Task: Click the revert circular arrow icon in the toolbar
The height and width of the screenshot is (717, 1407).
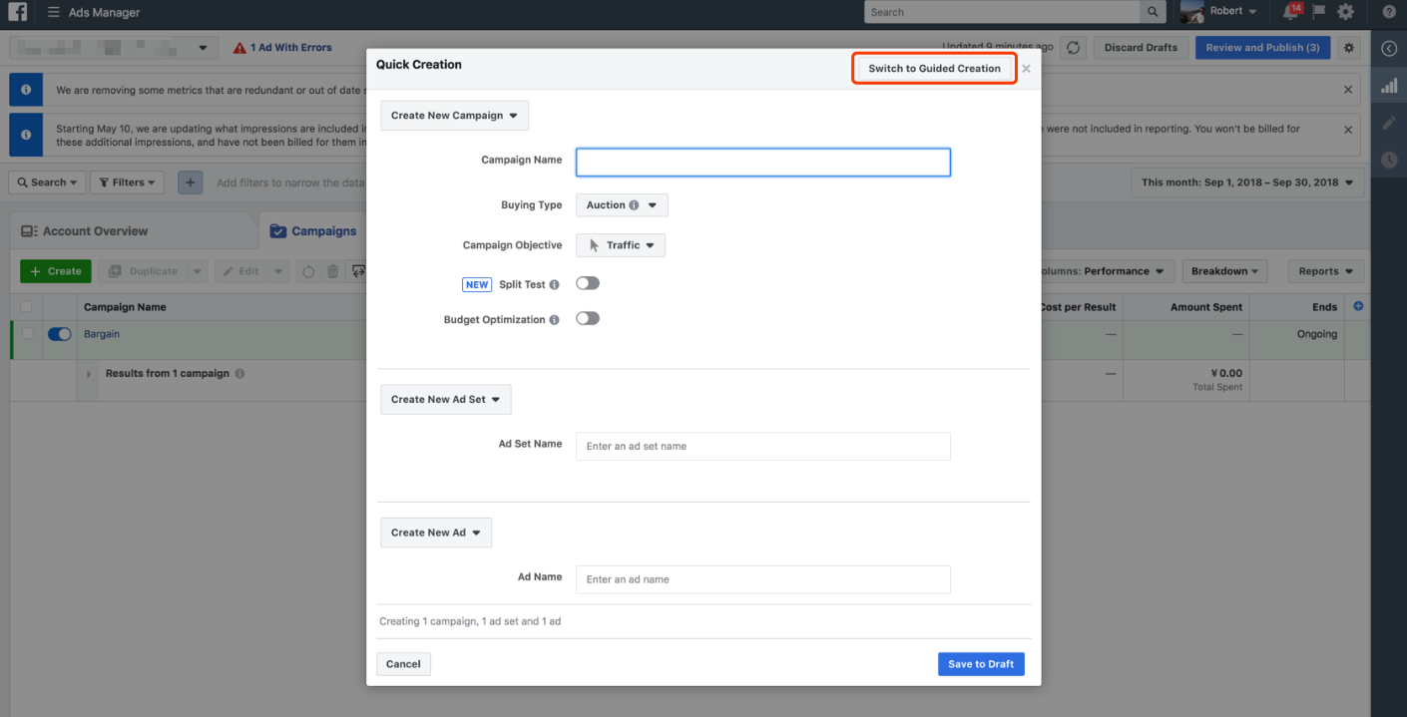Action: click(308, 271)
